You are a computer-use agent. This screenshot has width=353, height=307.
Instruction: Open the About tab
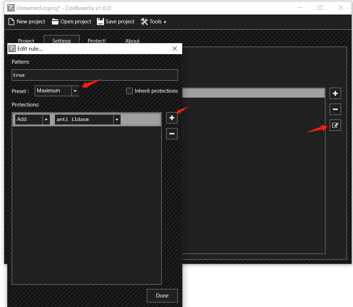click(x=132, y=41)
